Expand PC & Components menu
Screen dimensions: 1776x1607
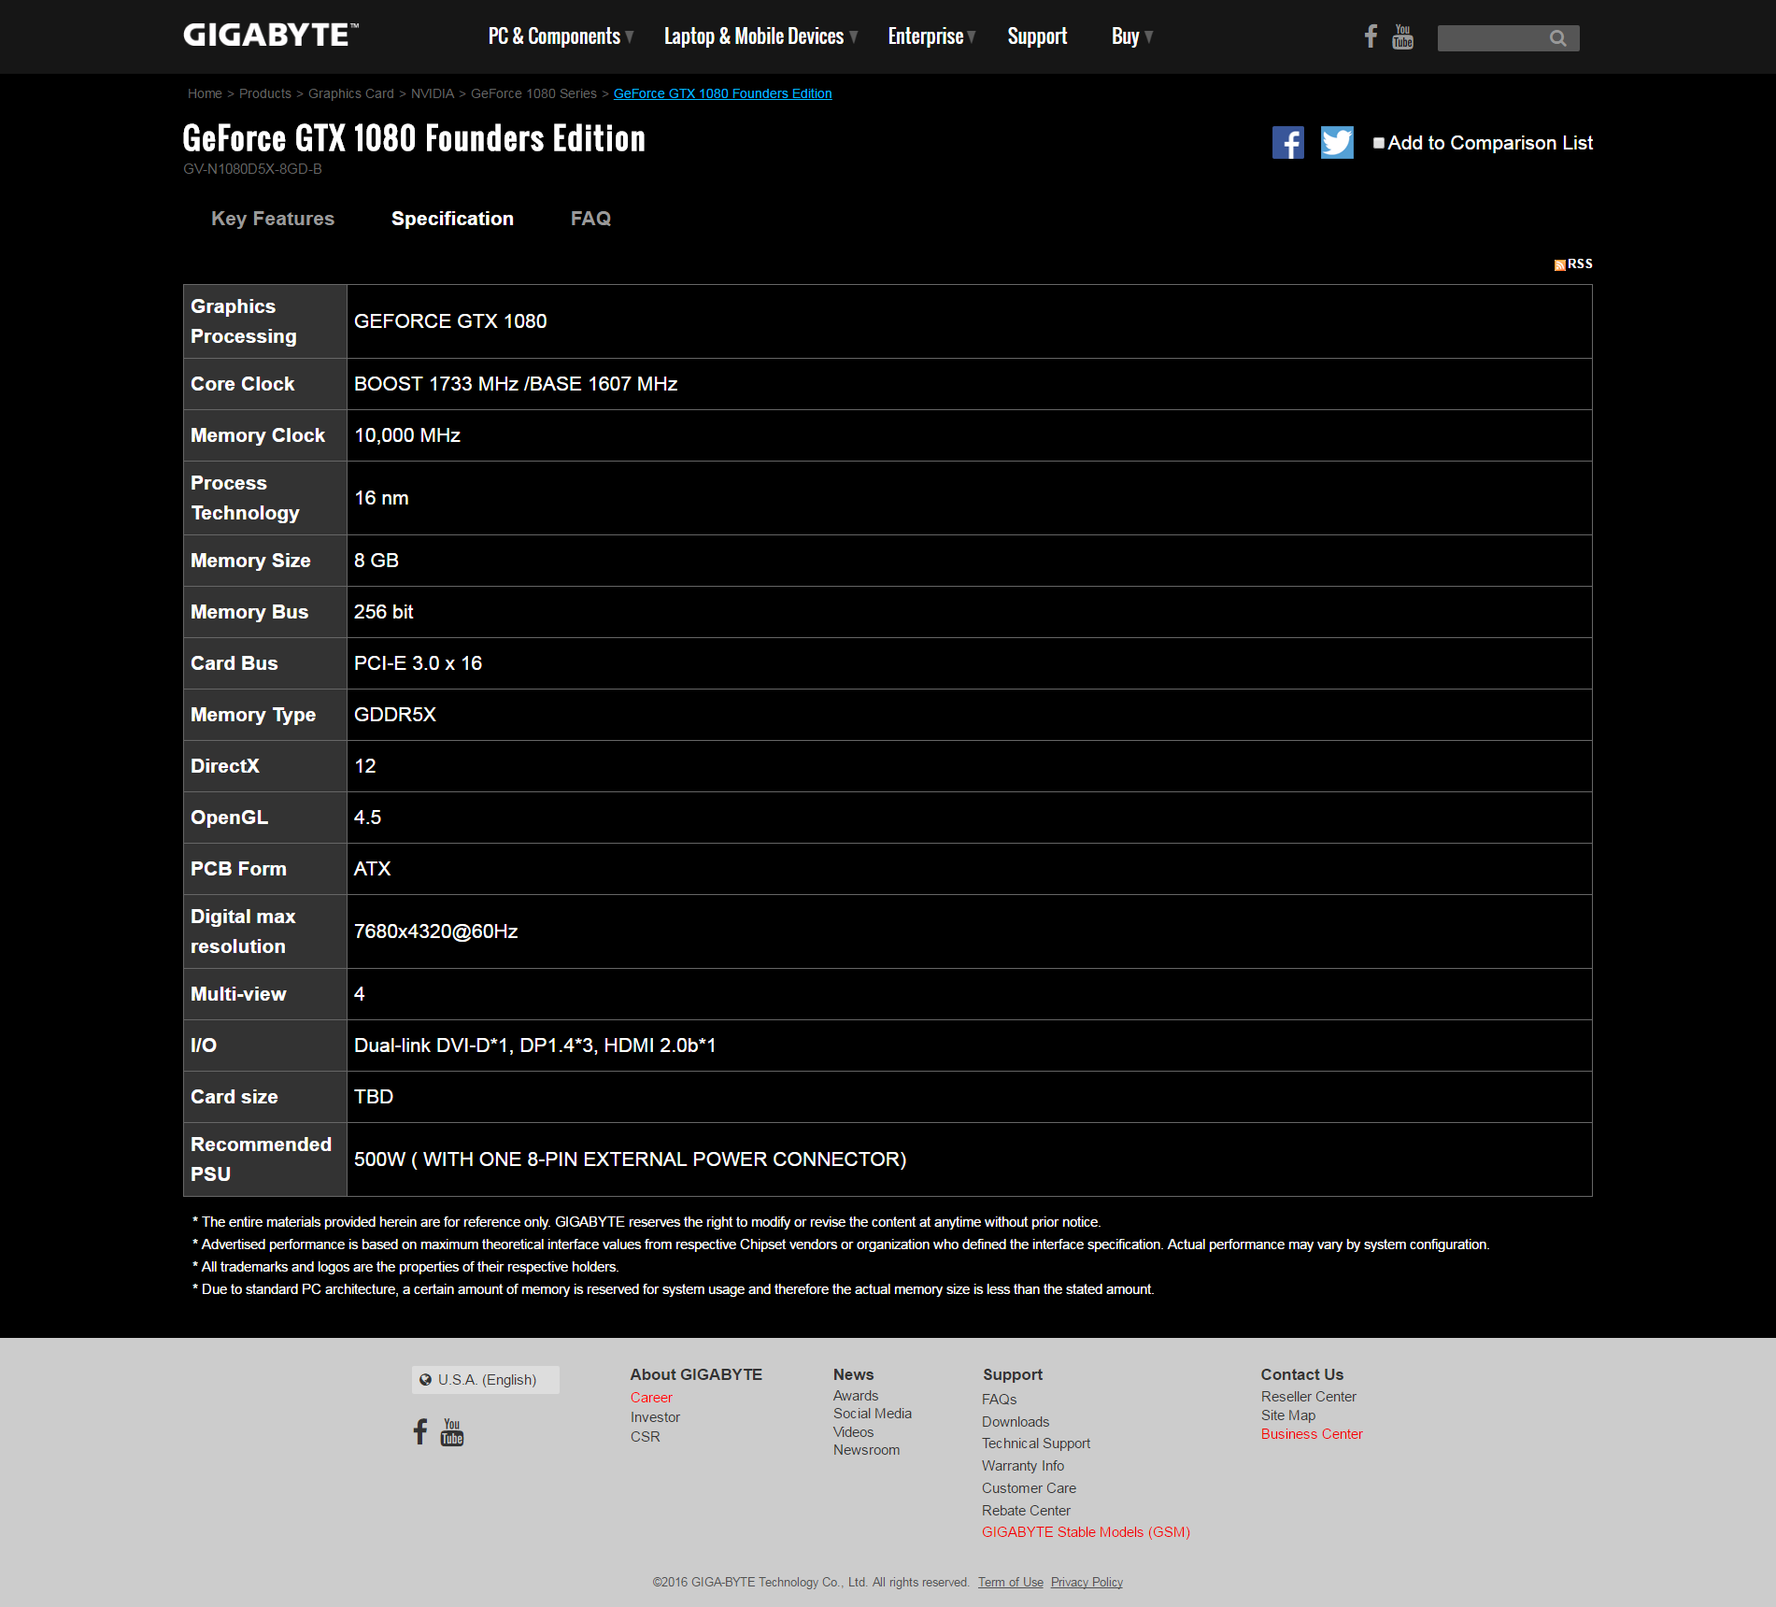click(560, 36)
